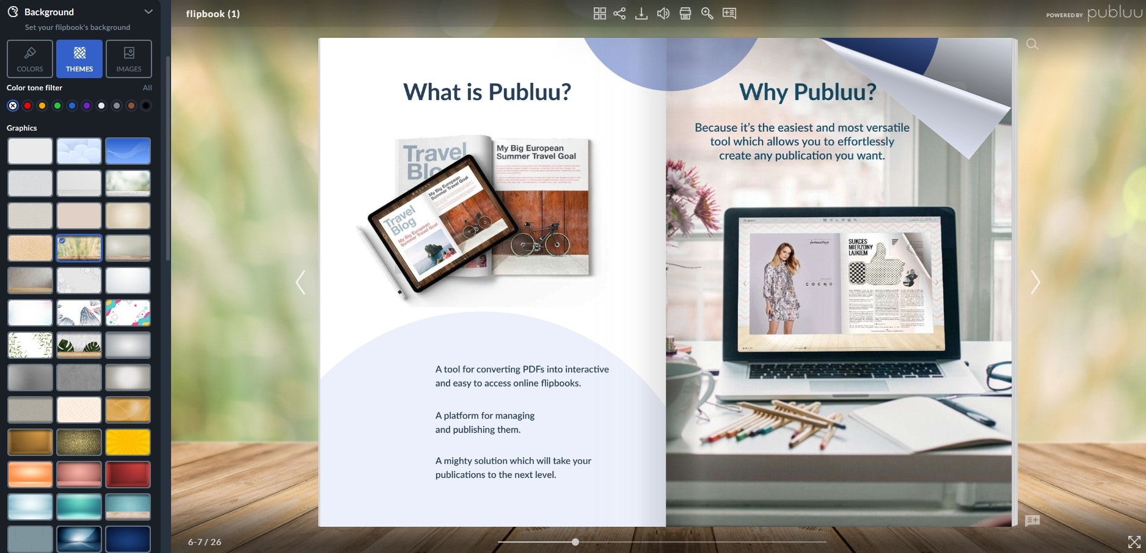
Task: Clear the color tone filter with the X circle
Action: 13,106
